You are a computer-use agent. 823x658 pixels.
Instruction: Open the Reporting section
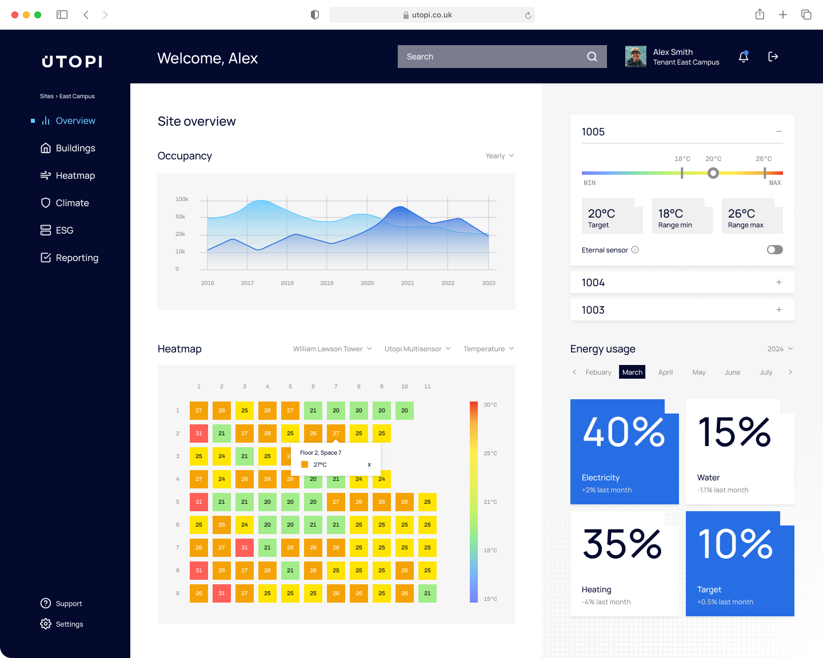77,258
